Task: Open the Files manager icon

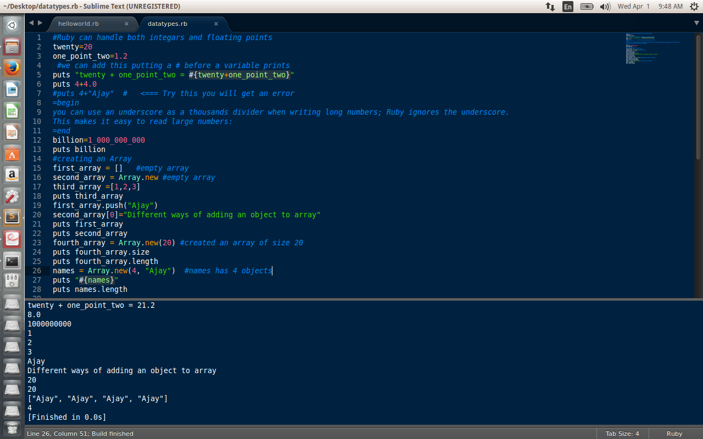Action: click(x=12, y=47)
